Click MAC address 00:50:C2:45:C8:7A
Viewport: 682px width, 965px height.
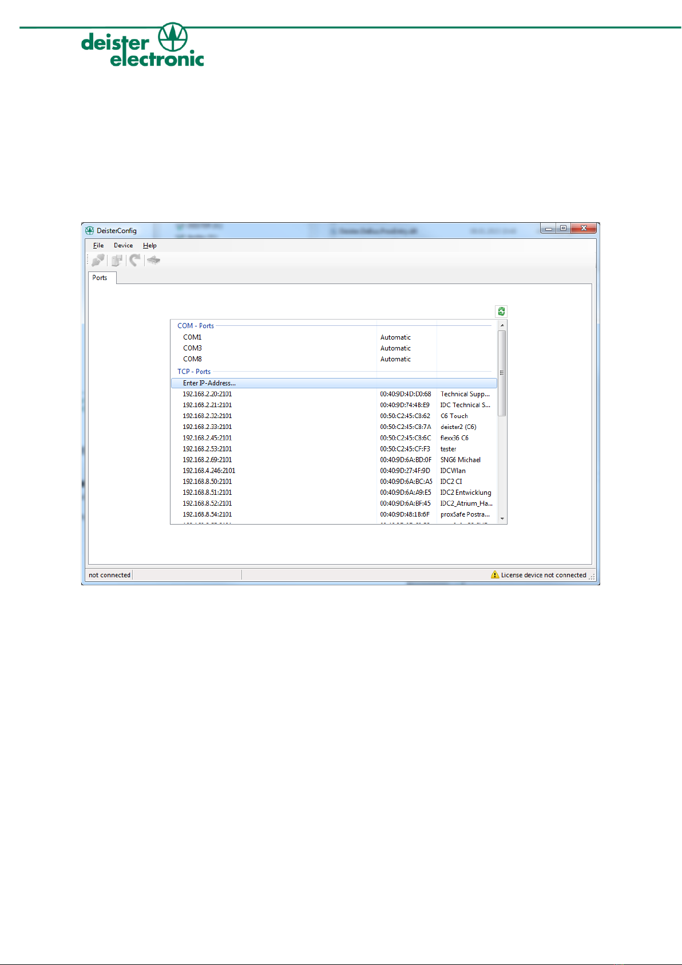tap(406, 427)
